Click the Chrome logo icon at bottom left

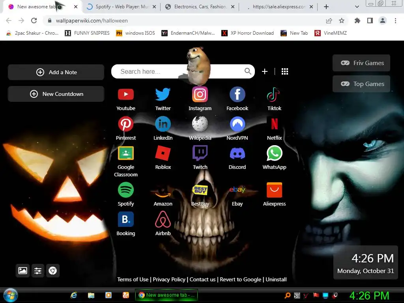(x=53, y=271)
